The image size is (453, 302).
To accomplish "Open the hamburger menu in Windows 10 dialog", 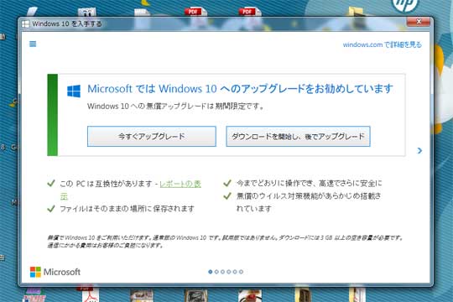I will pos(33,44).
